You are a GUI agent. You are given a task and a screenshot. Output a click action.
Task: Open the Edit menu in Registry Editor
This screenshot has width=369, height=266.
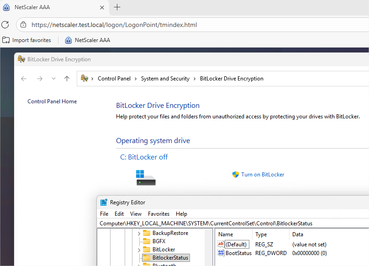pos(119,214)
